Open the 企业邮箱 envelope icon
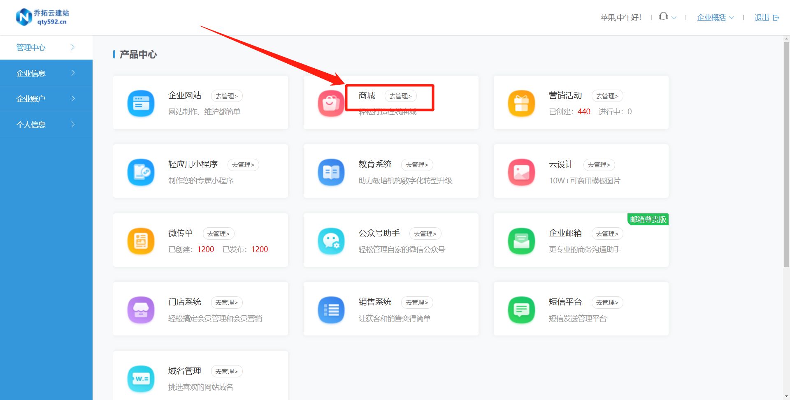Image resolution: width=790 pixels, height=400 pixels. pos(521,241)
